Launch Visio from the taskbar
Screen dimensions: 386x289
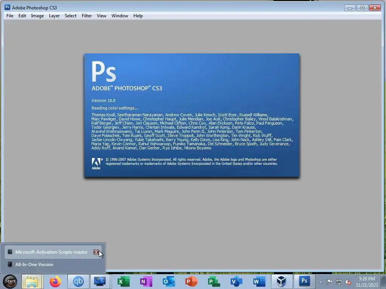[236, 281]
